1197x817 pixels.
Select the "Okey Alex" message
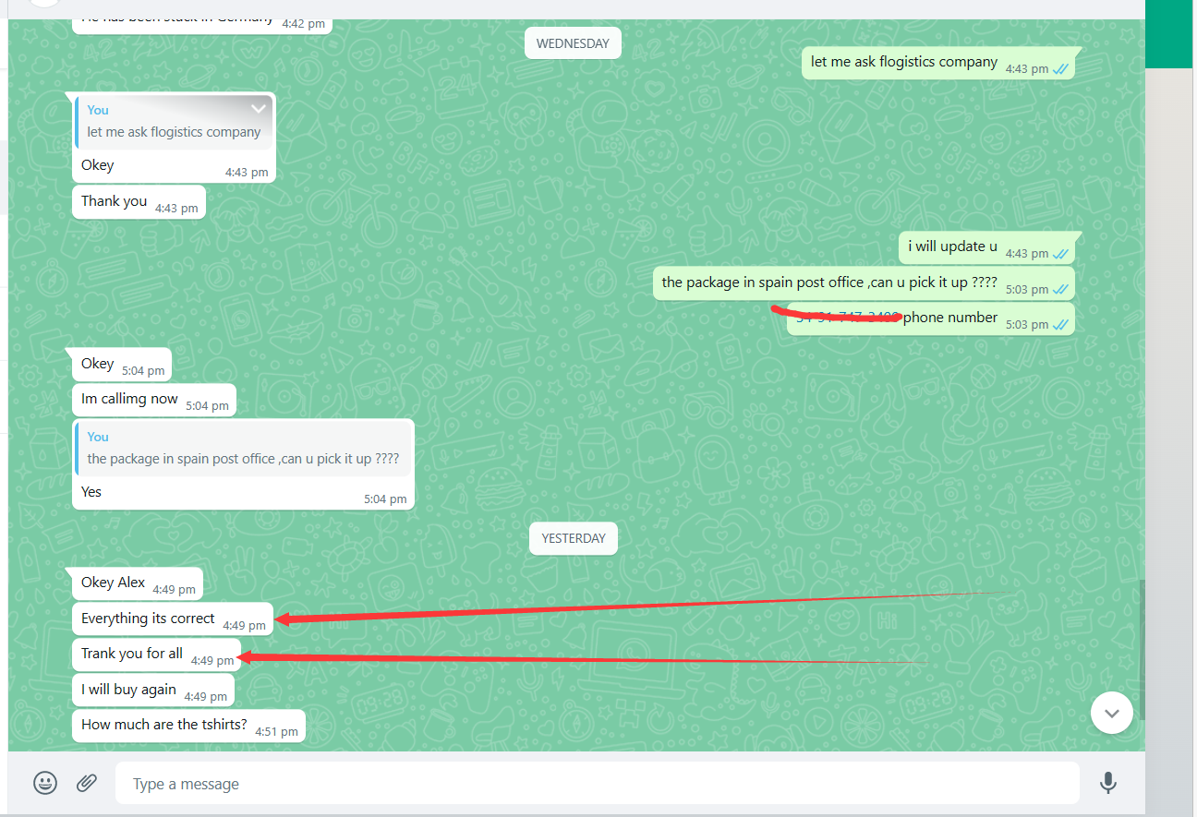[114, 583]
